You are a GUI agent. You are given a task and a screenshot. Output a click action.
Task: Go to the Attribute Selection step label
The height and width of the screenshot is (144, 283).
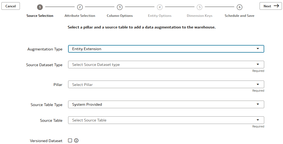point(80,16)
